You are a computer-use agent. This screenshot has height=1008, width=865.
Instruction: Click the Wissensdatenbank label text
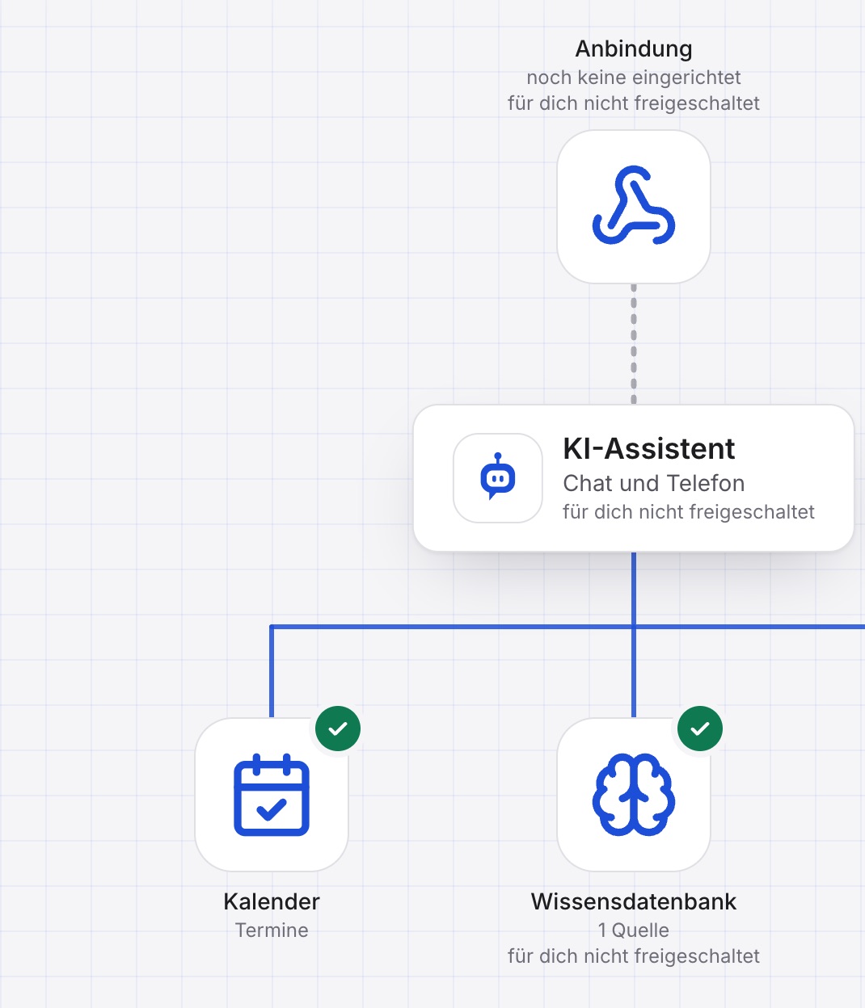pyautogui.click(x=634, y=901)
